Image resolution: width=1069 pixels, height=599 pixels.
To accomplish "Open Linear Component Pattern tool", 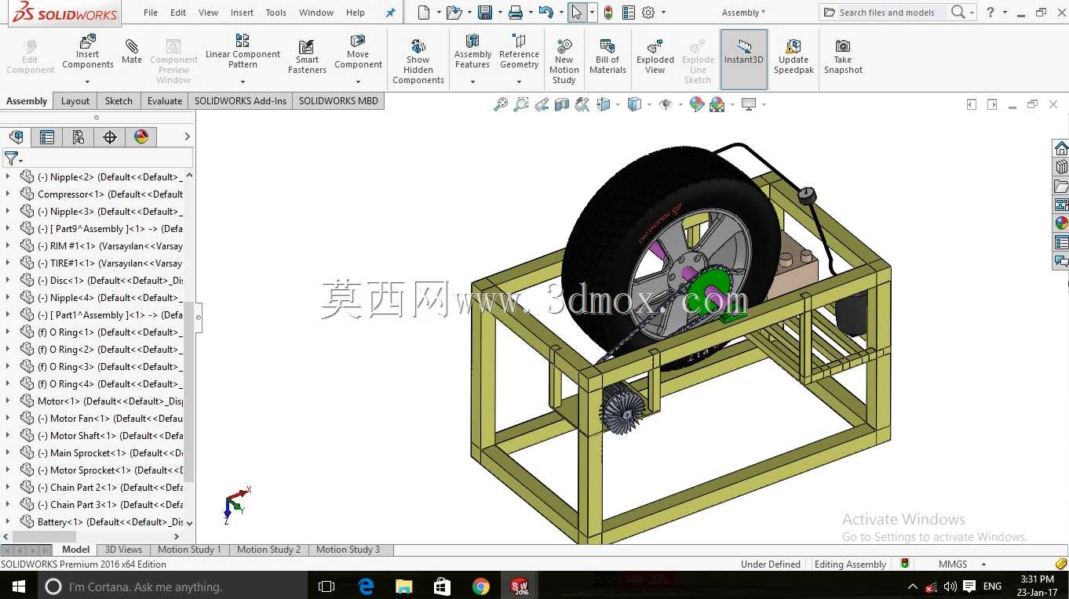I will click(x=243, y=50).
